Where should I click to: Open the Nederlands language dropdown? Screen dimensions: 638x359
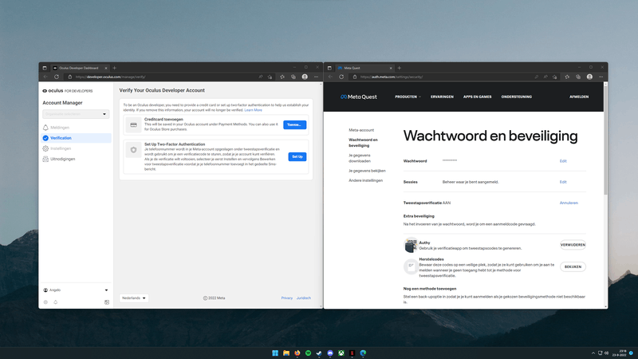point(133,298)
